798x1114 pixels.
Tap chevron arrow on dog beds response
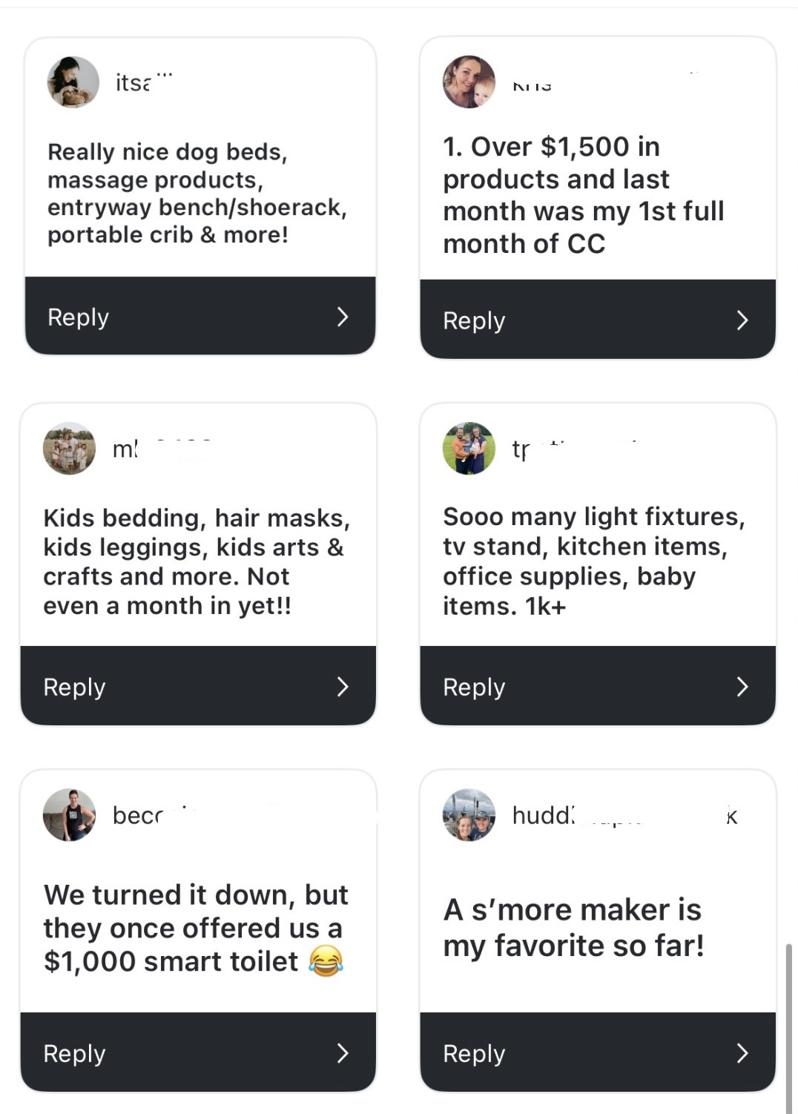coord(342,317)
